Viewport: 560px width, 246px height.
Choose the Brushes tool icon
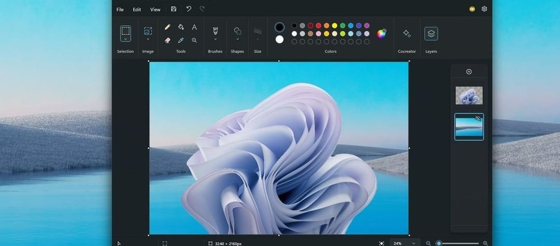pyautogui.click(x=215, y=31)
